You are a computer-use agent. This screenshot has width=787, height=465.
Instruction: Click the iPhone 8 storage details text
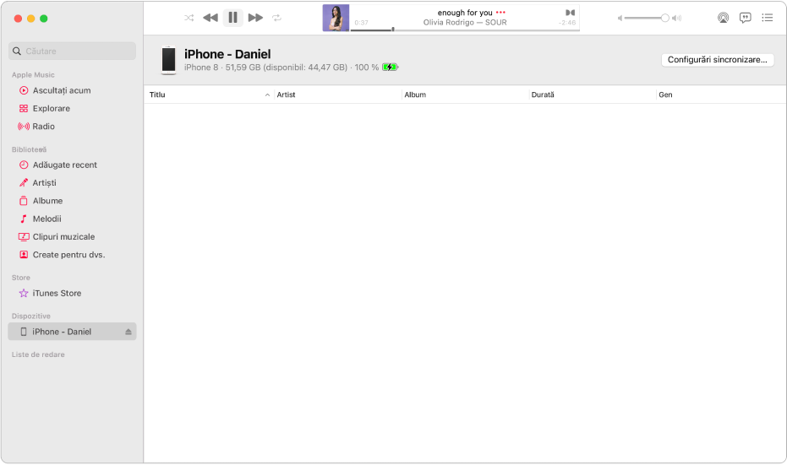[x=281, y=68]
